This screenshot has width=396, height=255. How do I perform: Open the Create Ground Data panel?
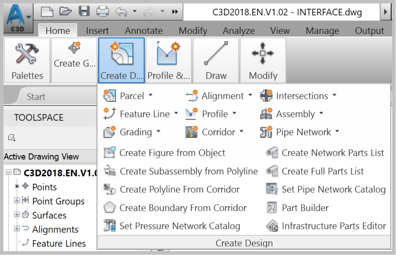pyautogui.click(x=74, y=61)
